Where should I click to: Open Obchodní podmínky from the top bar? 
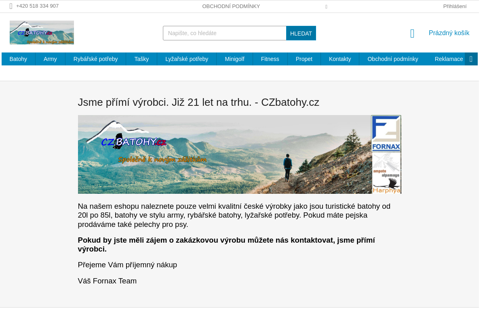click(231, 6)
